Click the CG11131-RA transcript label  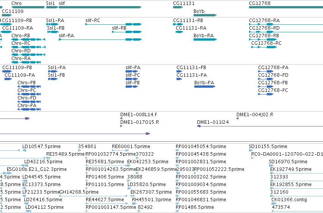(x=191, y=28)
